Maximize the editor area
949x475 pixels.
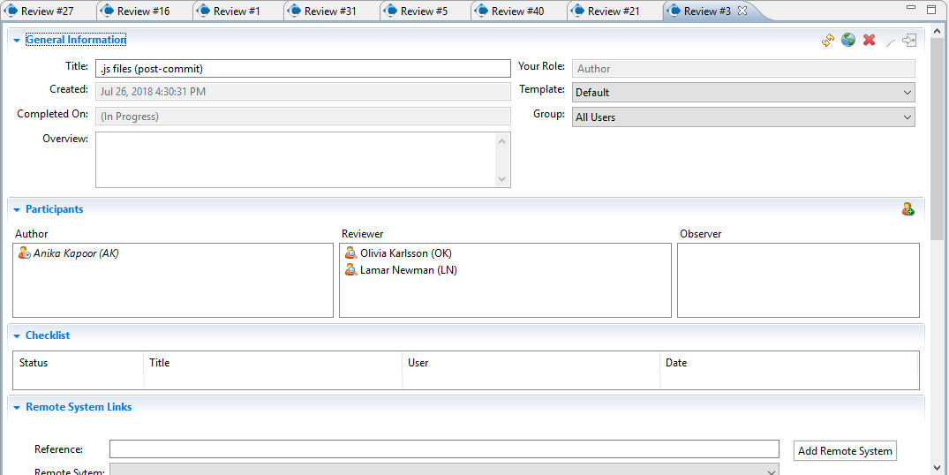tap(931, 10)
